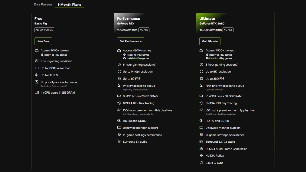Click the Get Performance button

click(131, 41)
